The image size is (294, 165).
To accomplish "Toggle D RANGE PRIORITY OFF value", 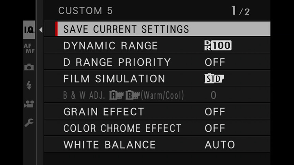I will pos(215,62).
